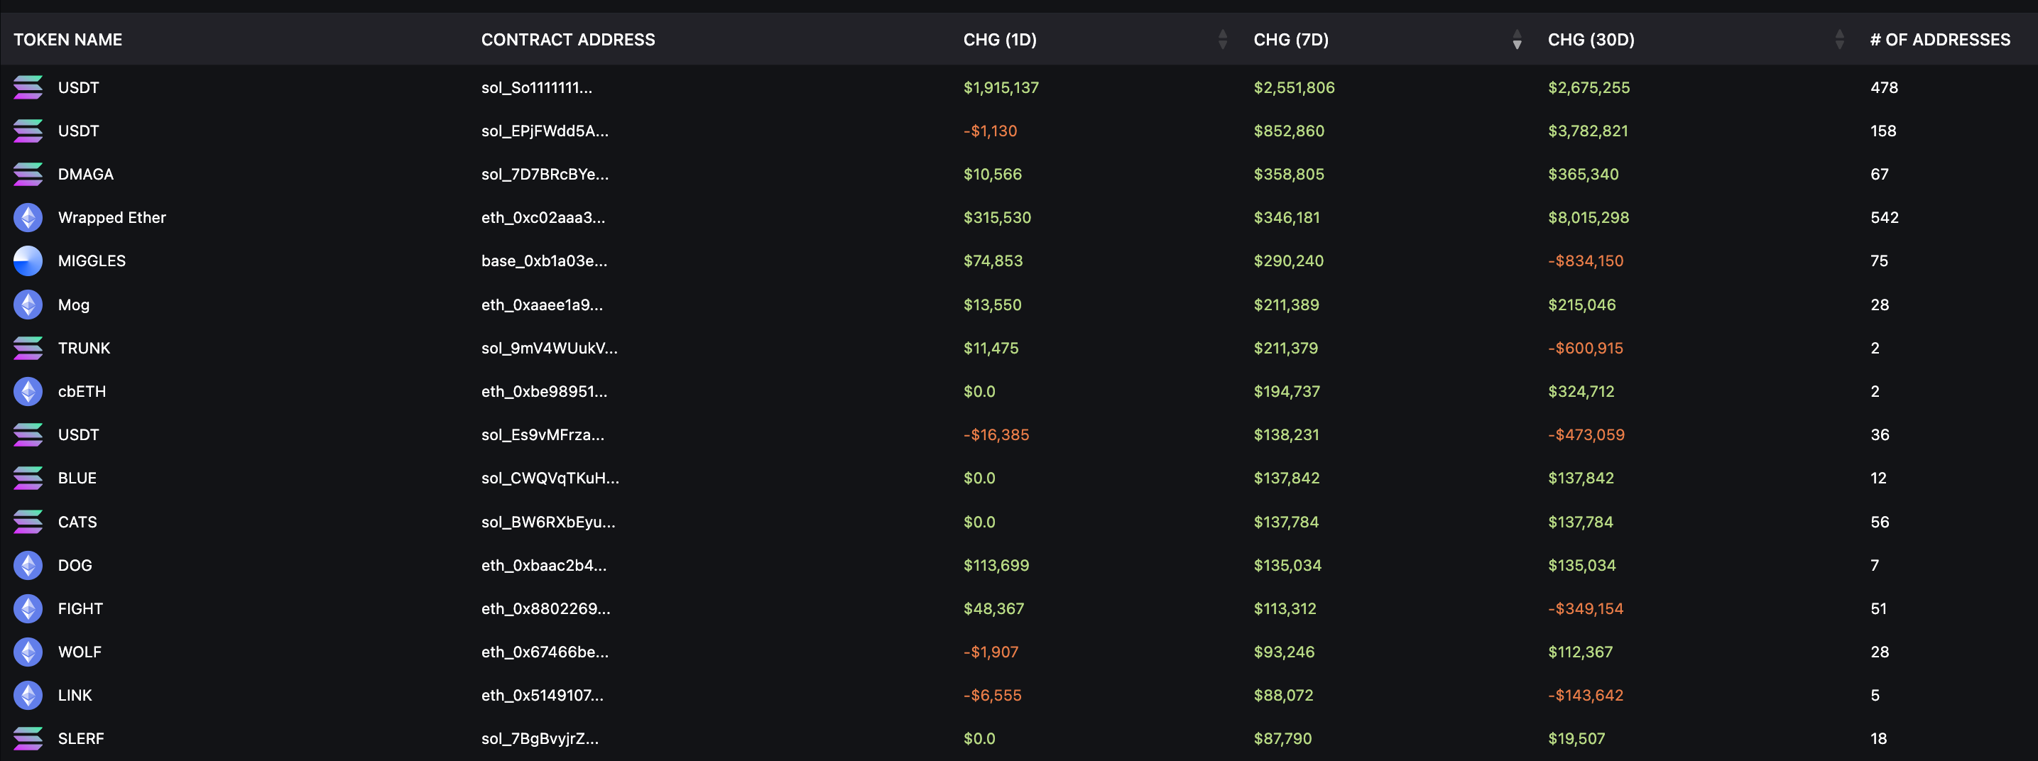This screenshot has width=2038, height=761.
Task: Click the $8,015,298 30D change value
Action: click(x=1589, y=217)
